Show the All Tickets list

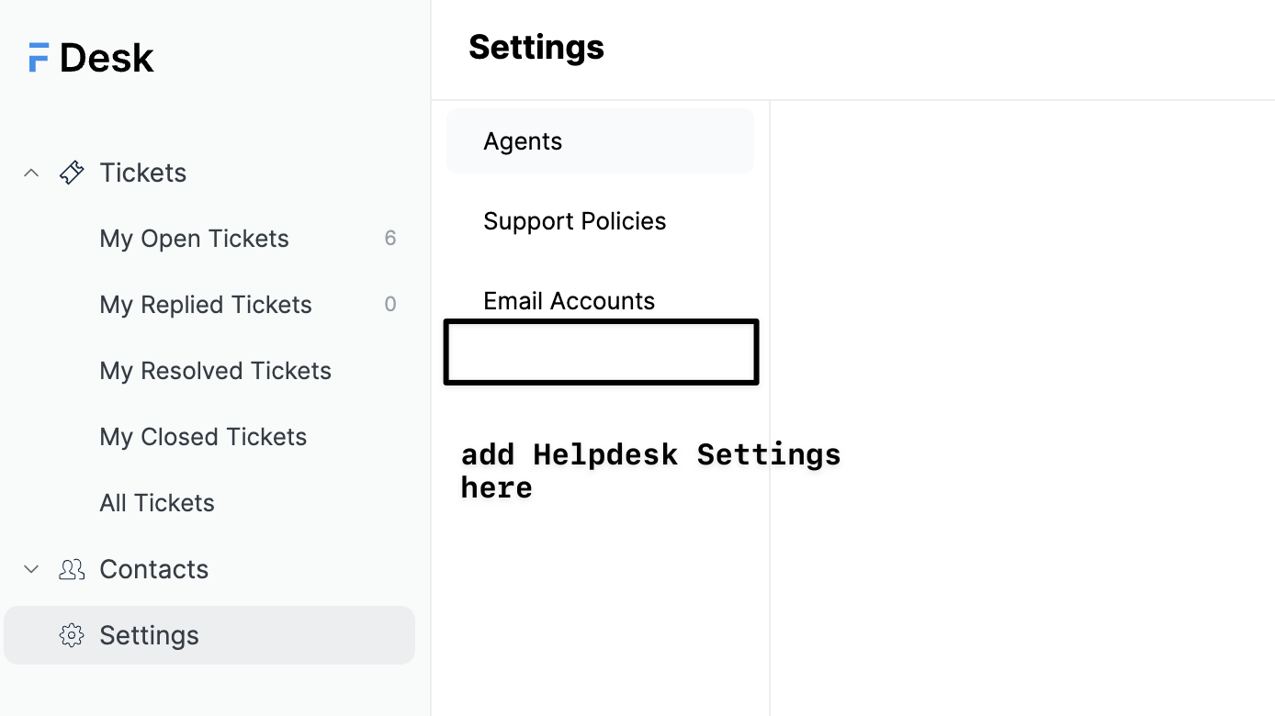[156, 502]
